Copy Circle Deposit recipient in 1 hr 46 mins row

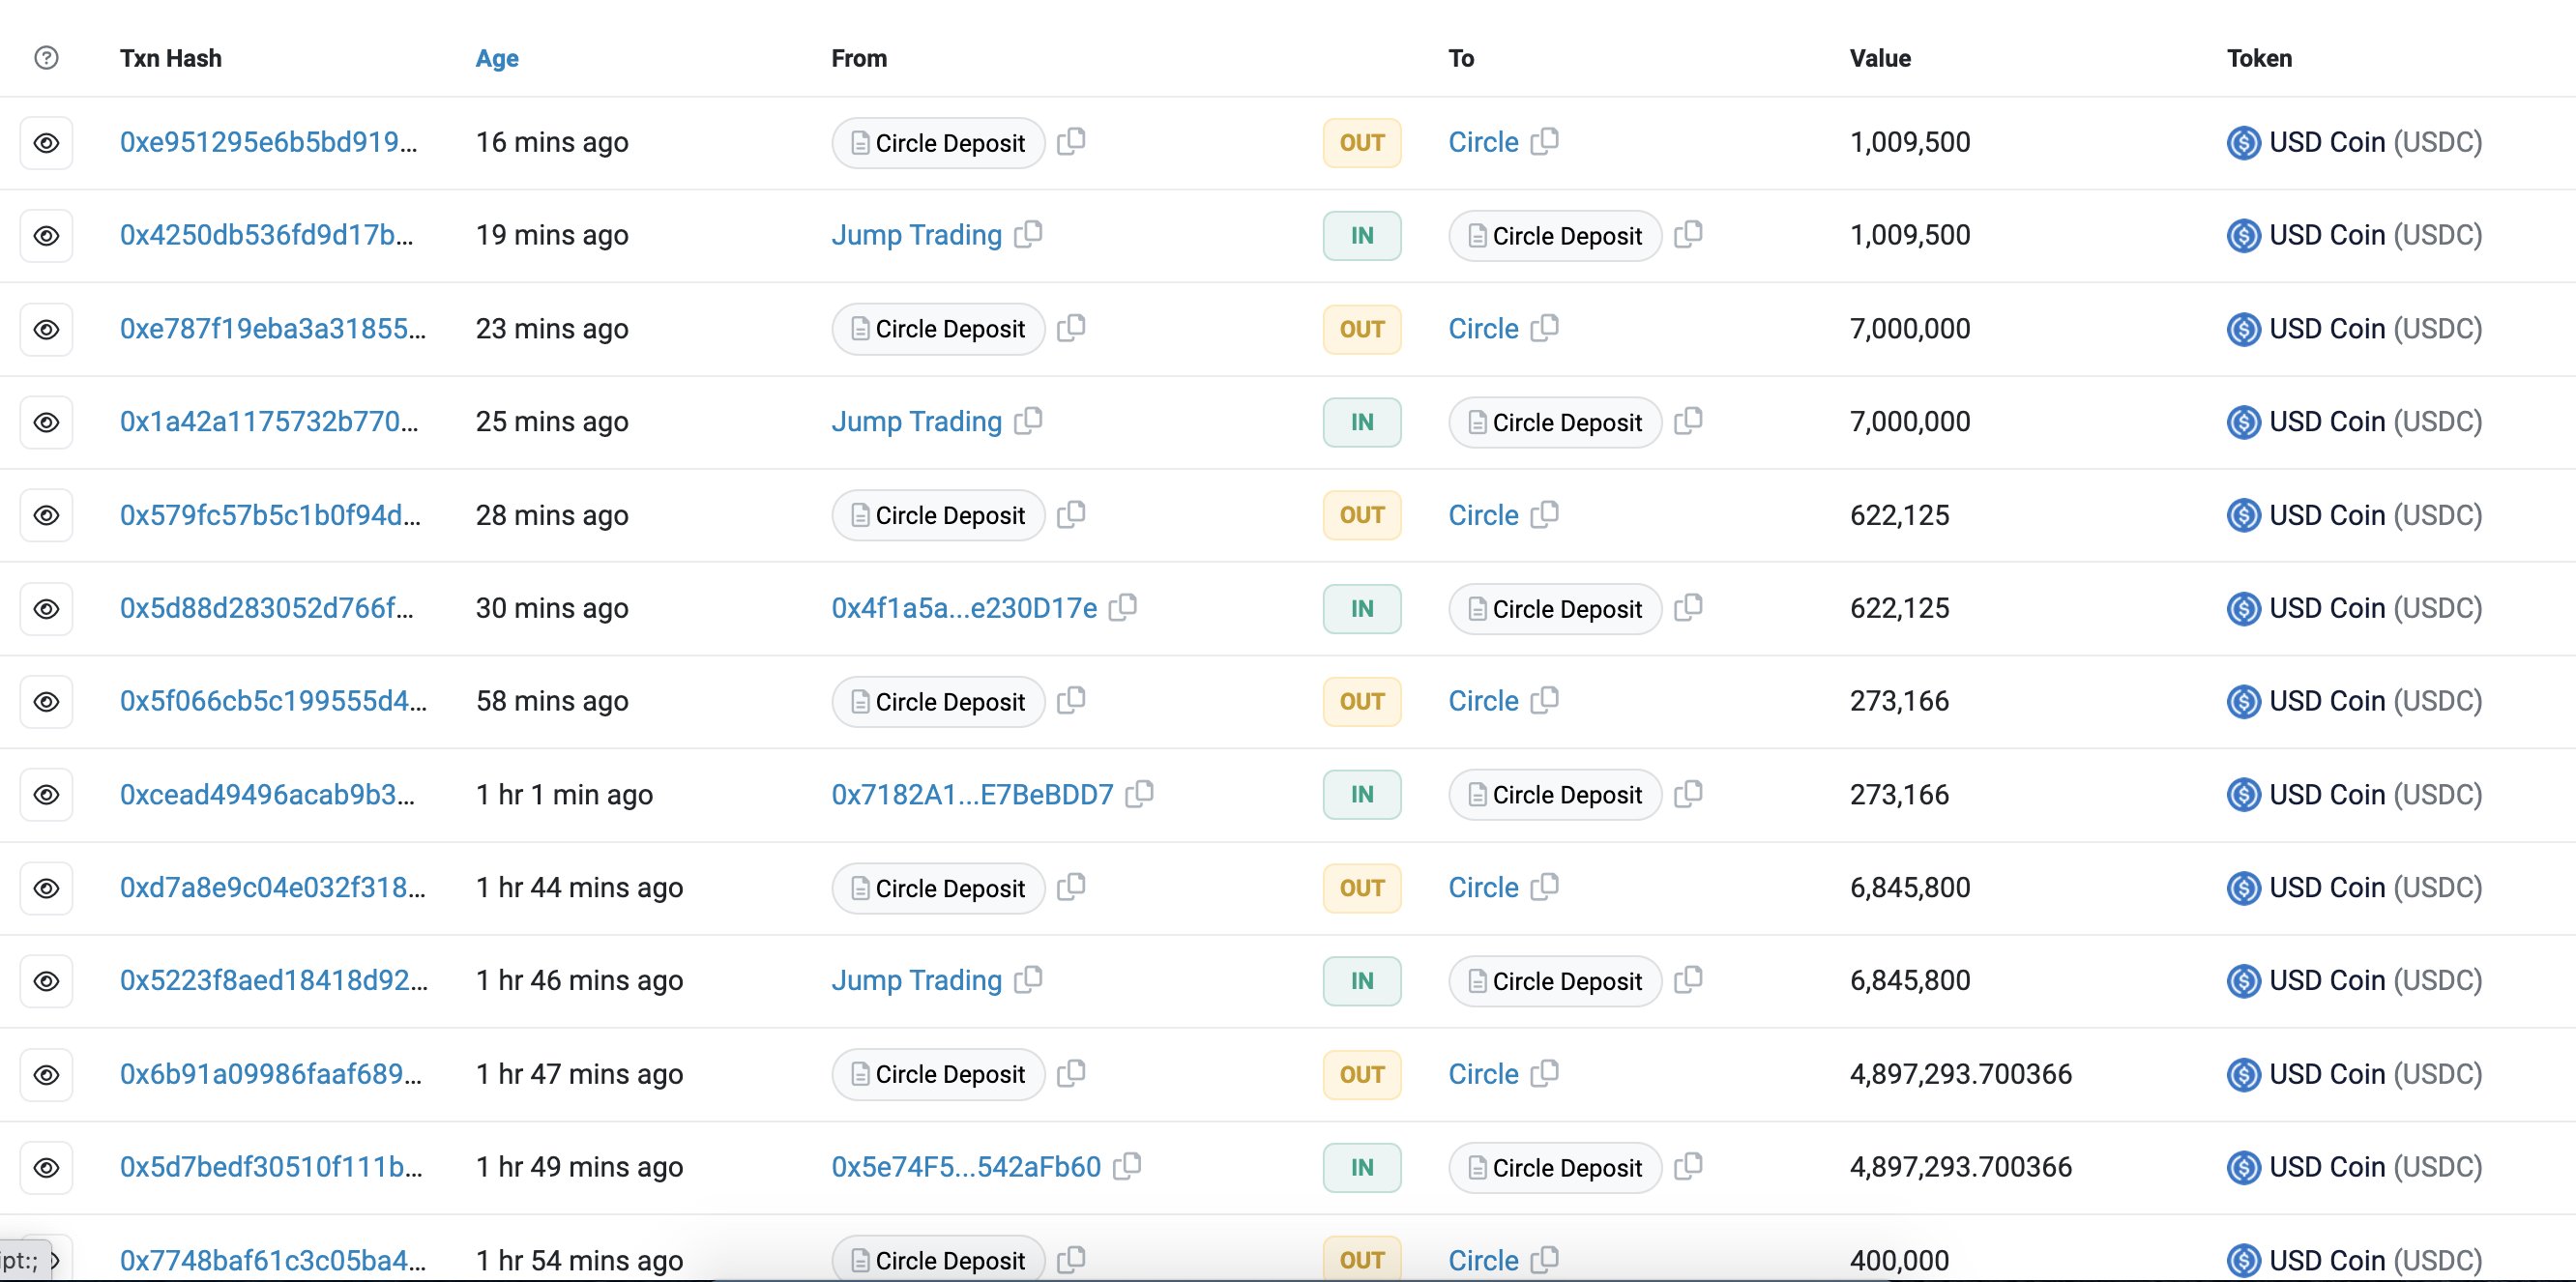pos(1688,979)
